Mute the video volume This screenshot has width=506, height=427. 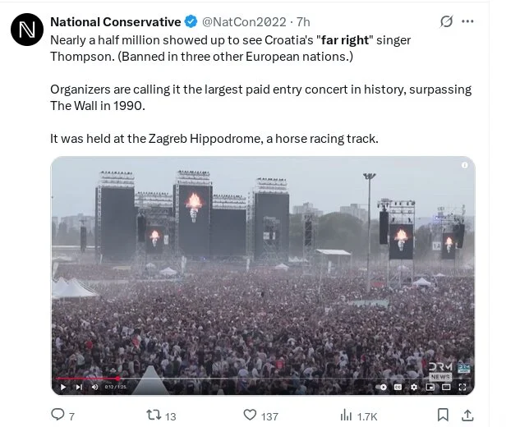[x=94, y=387]
